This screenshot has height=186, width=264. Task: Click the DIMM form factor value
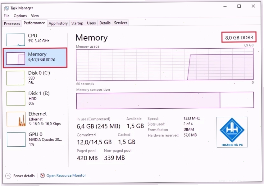(189, 129)
